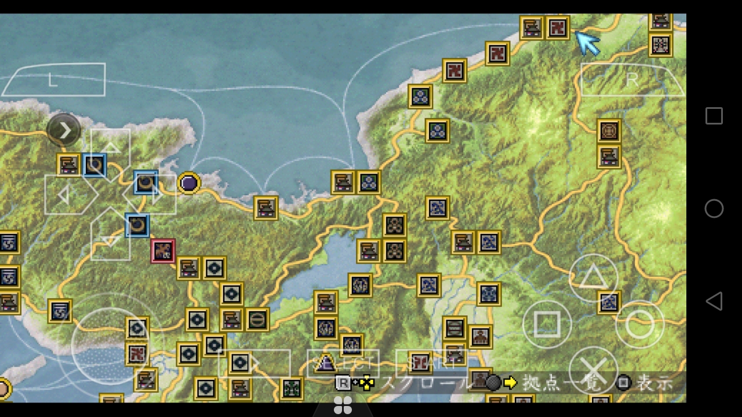
Task: Tap the 表示 hint label
Action: coord(655,383)
